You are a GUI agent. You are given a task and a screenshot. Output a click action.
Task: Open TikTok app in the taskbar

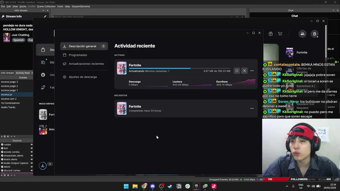[214, 186]
